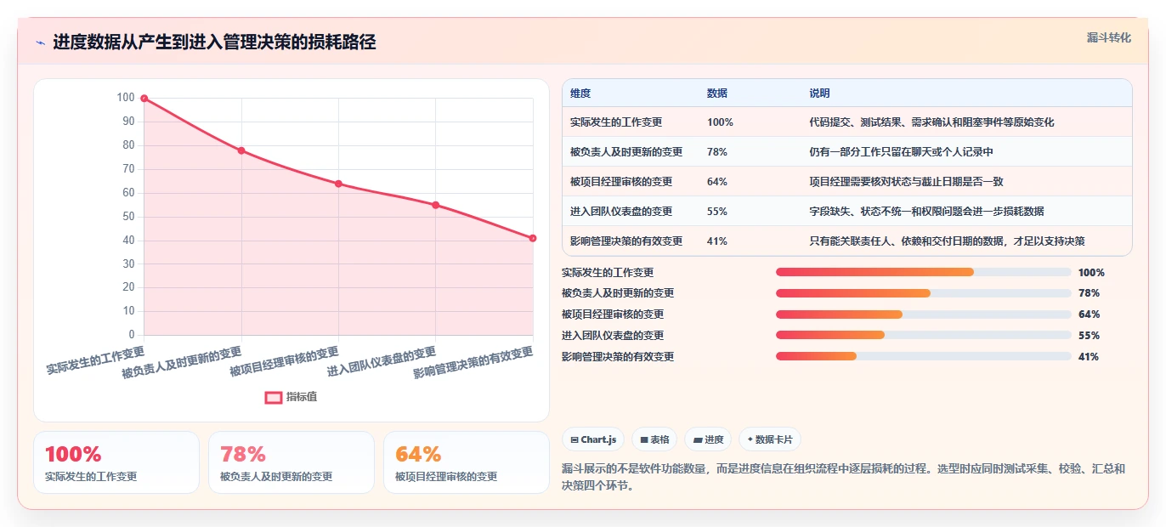Image resolution: width=1166 pixels, height=527 pixels.
Task: Click the 漏斗转化 tag in header
Action: [x=1108, y=37]
